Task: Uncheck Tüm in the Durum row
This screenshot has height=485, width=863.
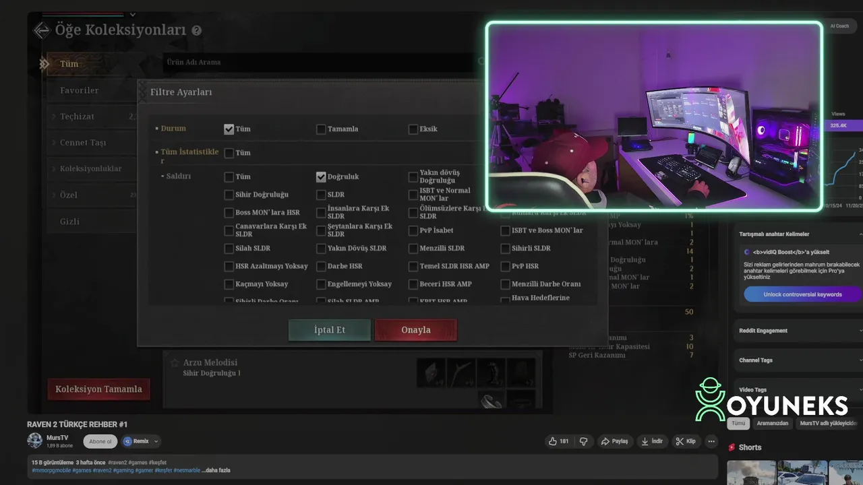Action: (229, 129)
